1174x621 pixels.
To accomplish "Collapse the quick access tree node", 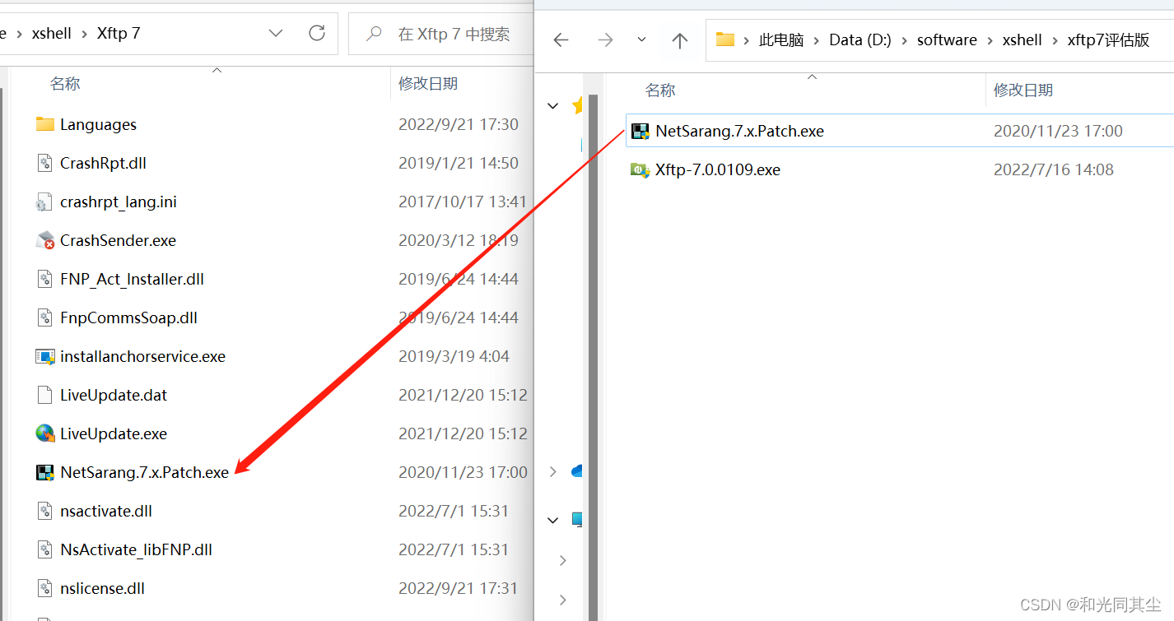I will (x=553, y=105).
